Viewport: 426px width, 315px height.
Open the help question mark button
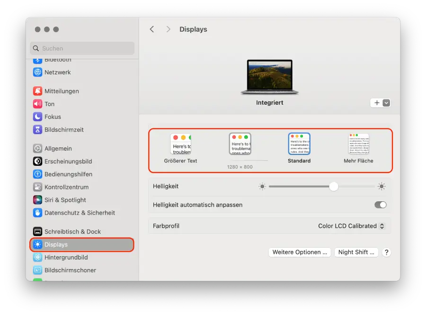coord(386,252)
